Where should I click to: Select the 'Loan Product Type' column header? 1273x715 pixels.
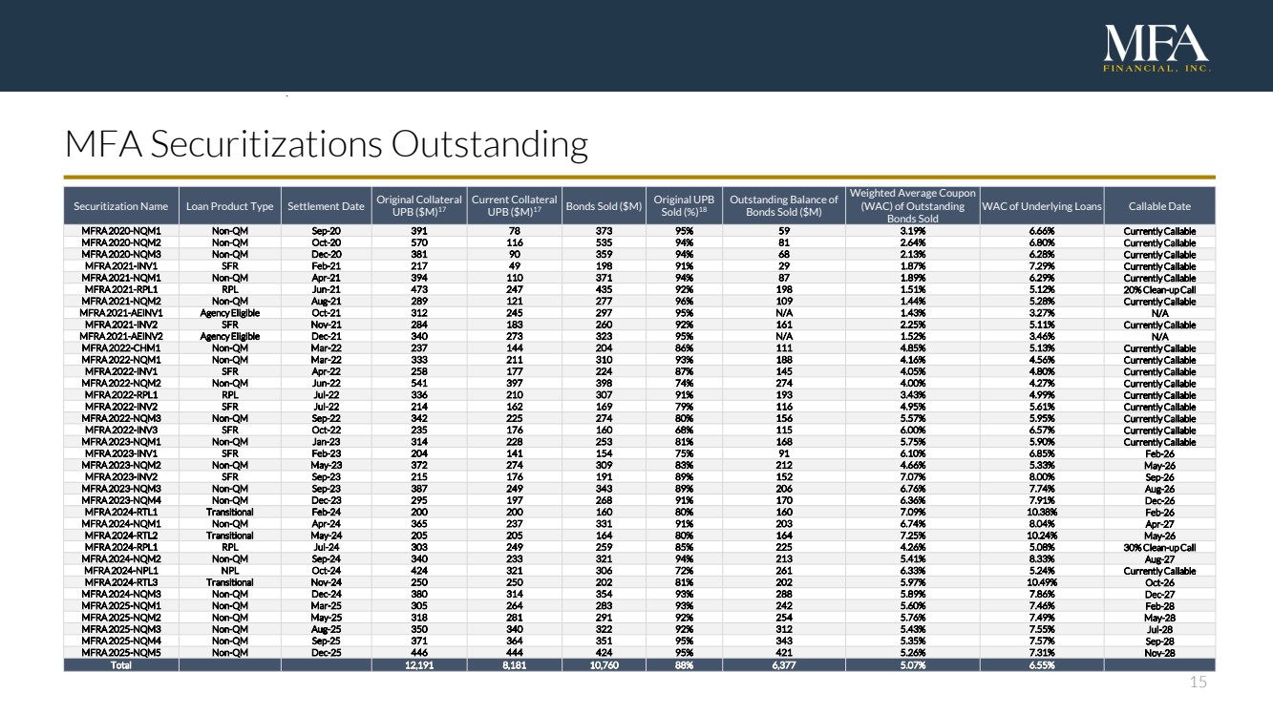pyautogui.click(x=228, y=206)
